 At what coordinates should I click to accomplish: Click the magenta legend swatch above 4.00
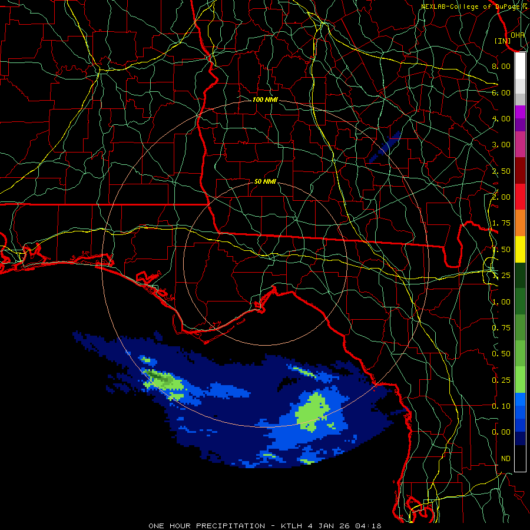pos(520,112)
